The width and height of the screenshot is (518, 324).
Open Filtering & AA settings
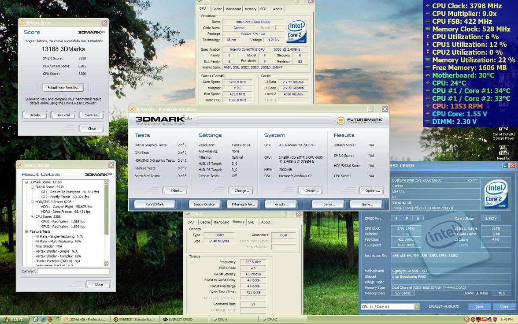tap(243, 205)
